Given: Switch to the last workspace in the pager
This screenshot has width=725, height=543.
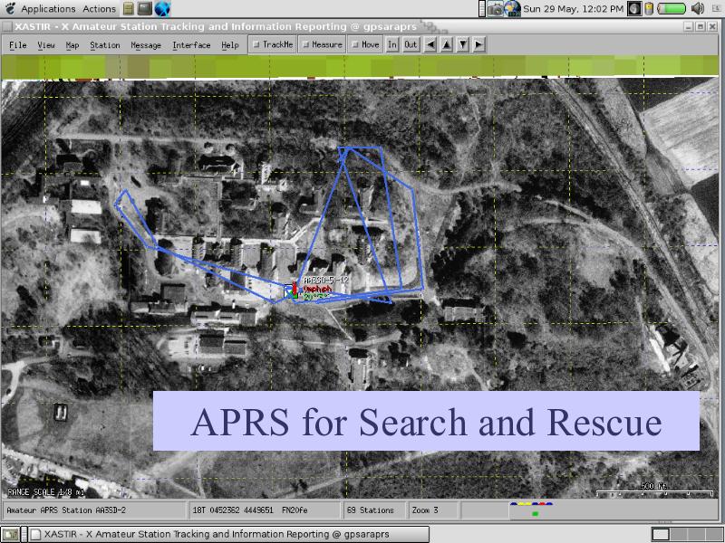Looking at the screenshot, I should (712, 535).
